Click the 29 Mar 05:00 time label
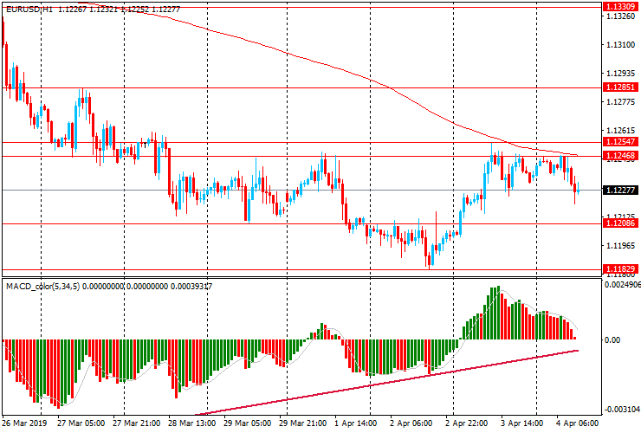Image resolution: width=641 pixels, height=433 pixels. point(248,423)
